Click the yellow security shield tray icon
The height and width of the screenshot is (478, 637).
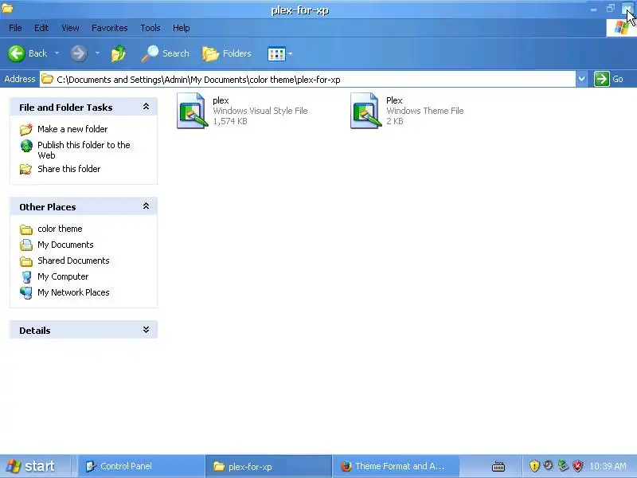534,466
